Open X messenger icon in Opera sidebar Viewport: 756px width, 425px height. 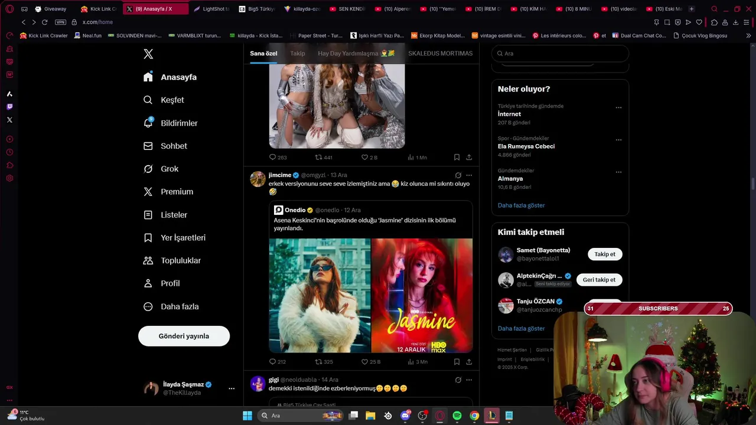point(9,120)
